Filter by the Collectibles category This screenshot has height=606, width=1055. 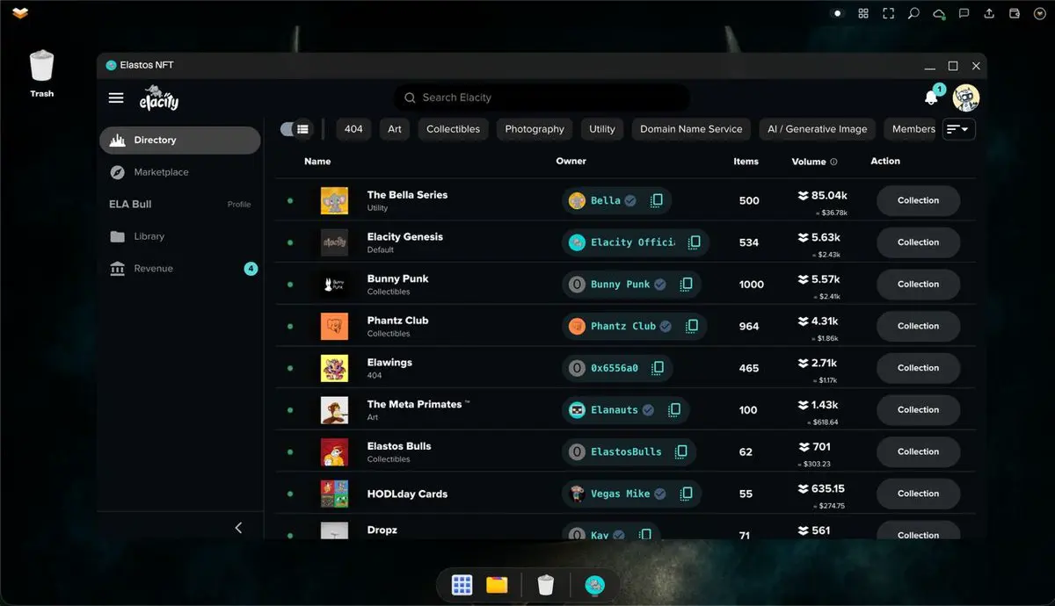point(453,129)
